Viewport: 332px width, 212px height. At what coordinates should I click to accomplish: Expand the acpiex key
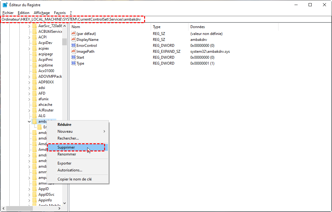point(29,49)
